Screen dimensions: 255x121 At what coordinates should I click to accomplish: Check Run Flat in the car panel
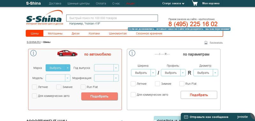click(x=83, y=87)
